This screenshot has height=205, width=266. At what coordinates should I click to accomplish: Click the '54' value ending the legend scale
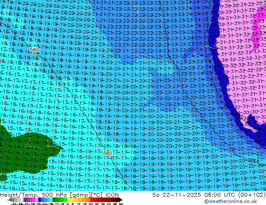pyautogui.click(x=121, y=204)
